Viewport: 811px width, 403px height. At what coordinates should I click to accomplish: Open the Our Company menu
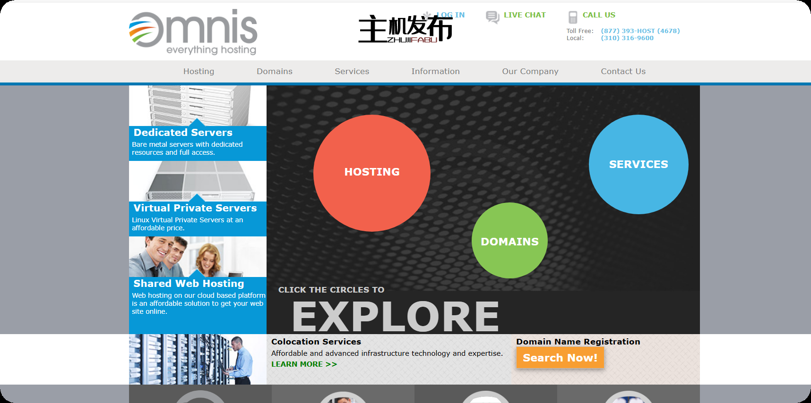click(530, 71)
